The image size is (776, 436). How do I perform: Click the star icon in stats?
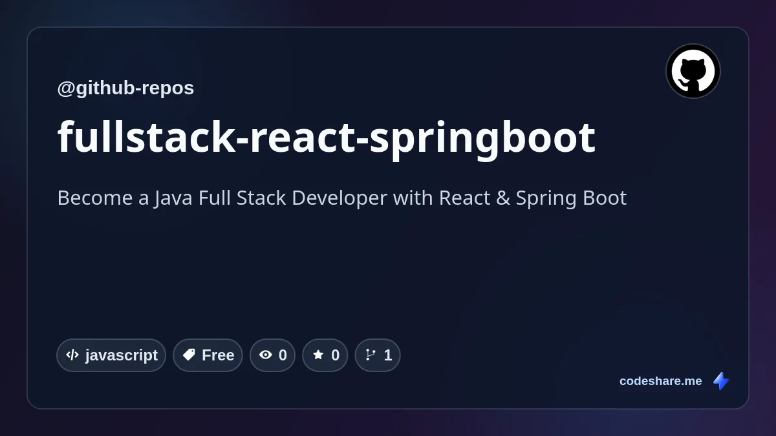point(318,355)
